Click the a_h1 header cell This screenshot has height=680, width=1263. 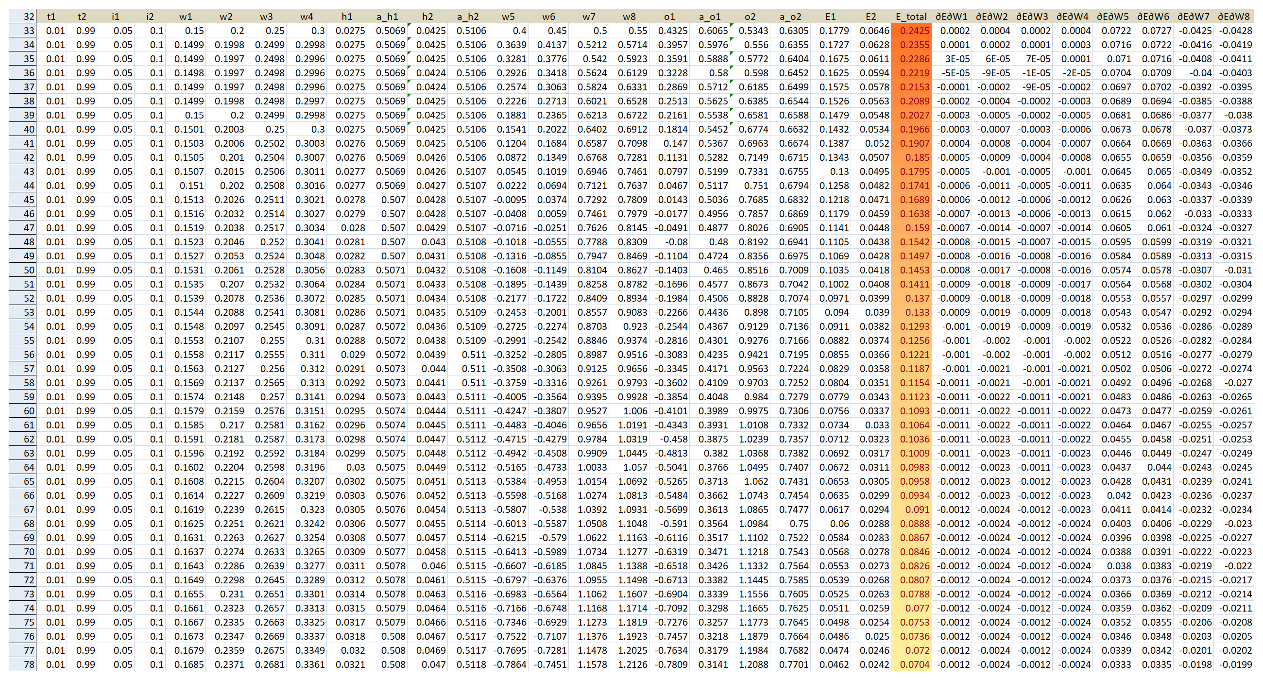pos(387,17)
